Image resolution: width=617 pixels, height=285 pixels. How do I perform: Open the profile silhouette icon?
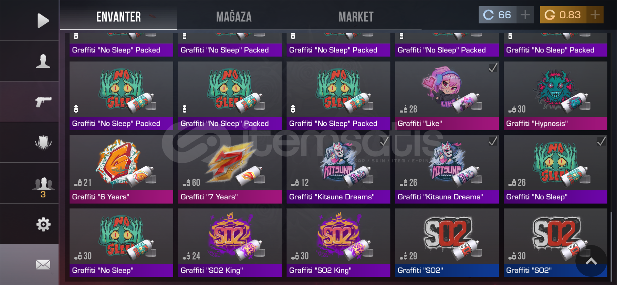click(x=43, y=61)
